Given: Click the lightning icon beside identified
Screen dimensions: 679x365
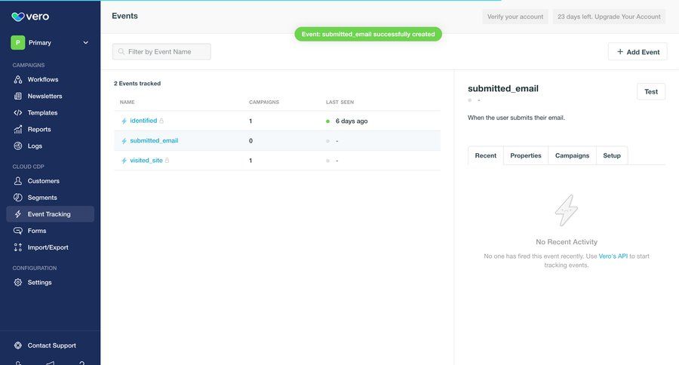Looking at the screenshot, I should [124, 121].
